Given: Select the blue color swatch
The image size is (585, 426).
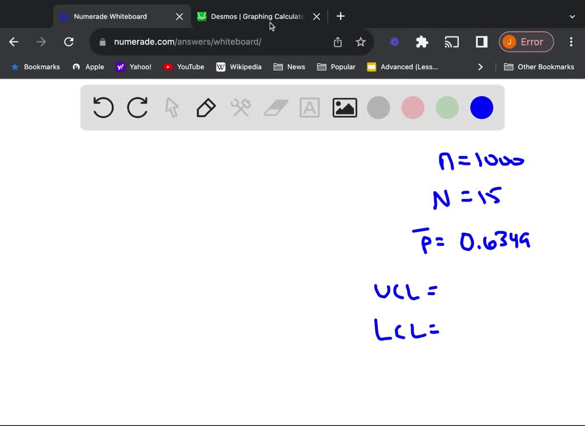Looking at the screenshot, I should (481, 107).
